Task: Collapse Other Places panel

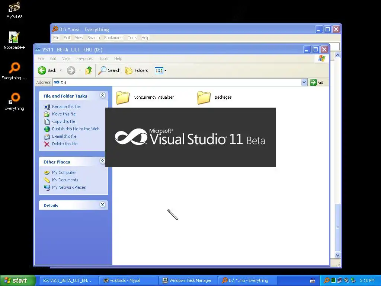Action: 103,161
